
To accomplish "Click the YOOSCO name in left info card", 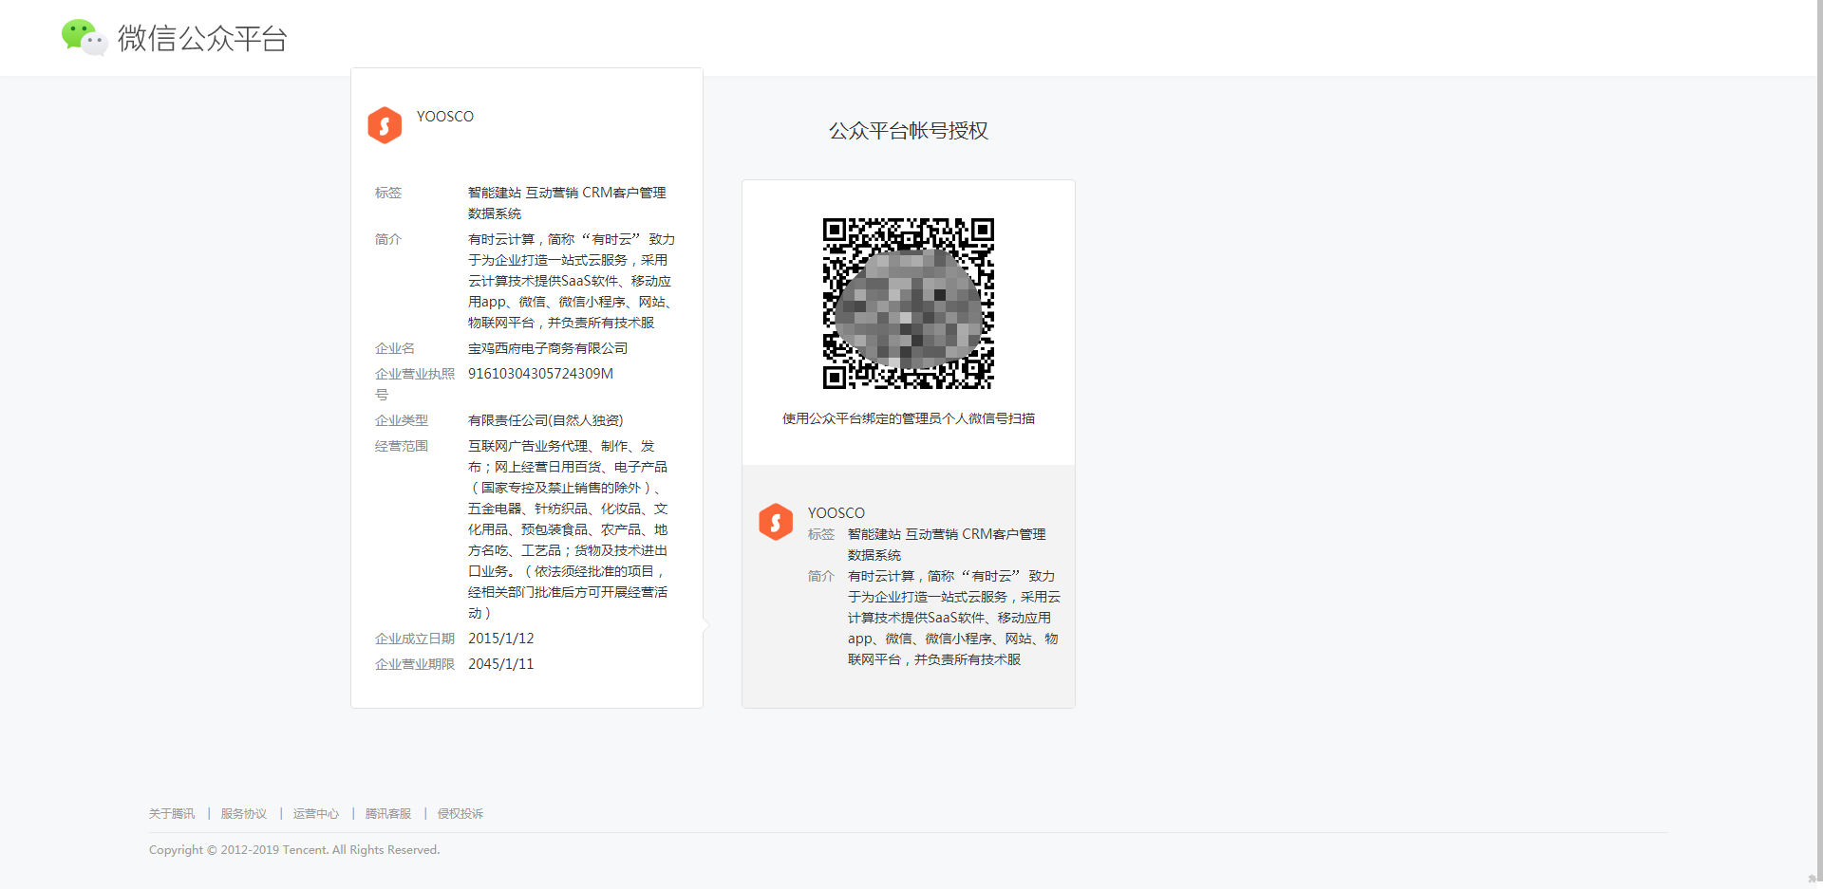I will [x=445, y=117].
